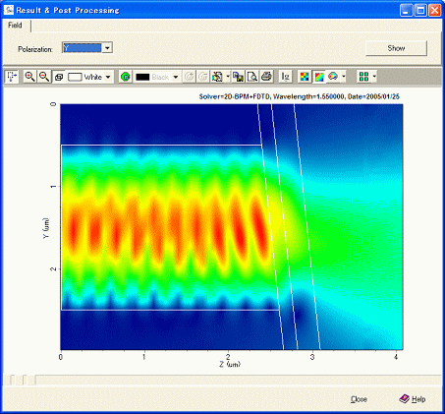
Task: Expand the Black line color dropdown
Action: [x=176, y=77]
